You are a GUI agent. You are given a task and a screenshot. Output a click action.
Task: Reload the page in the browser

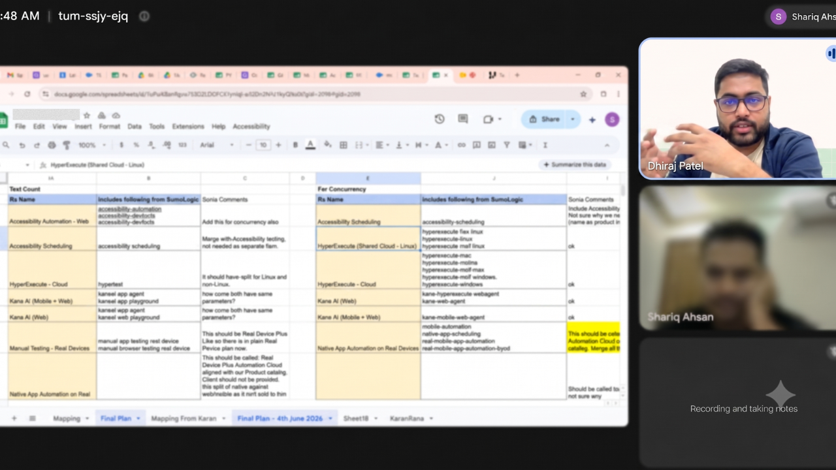click(x=27, y=94)
